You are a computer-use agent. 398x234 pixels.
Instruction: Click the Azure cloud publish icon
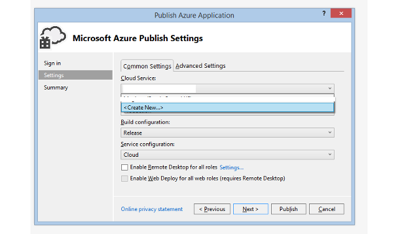click(x=53, y=37)
